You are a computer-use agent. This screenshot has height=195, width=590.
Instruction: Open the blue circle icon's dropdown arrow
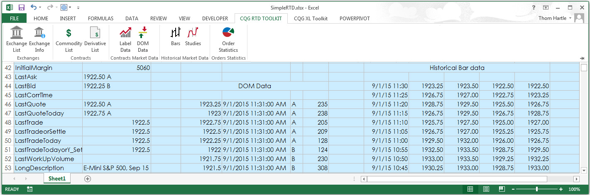[x=70, y=7]
